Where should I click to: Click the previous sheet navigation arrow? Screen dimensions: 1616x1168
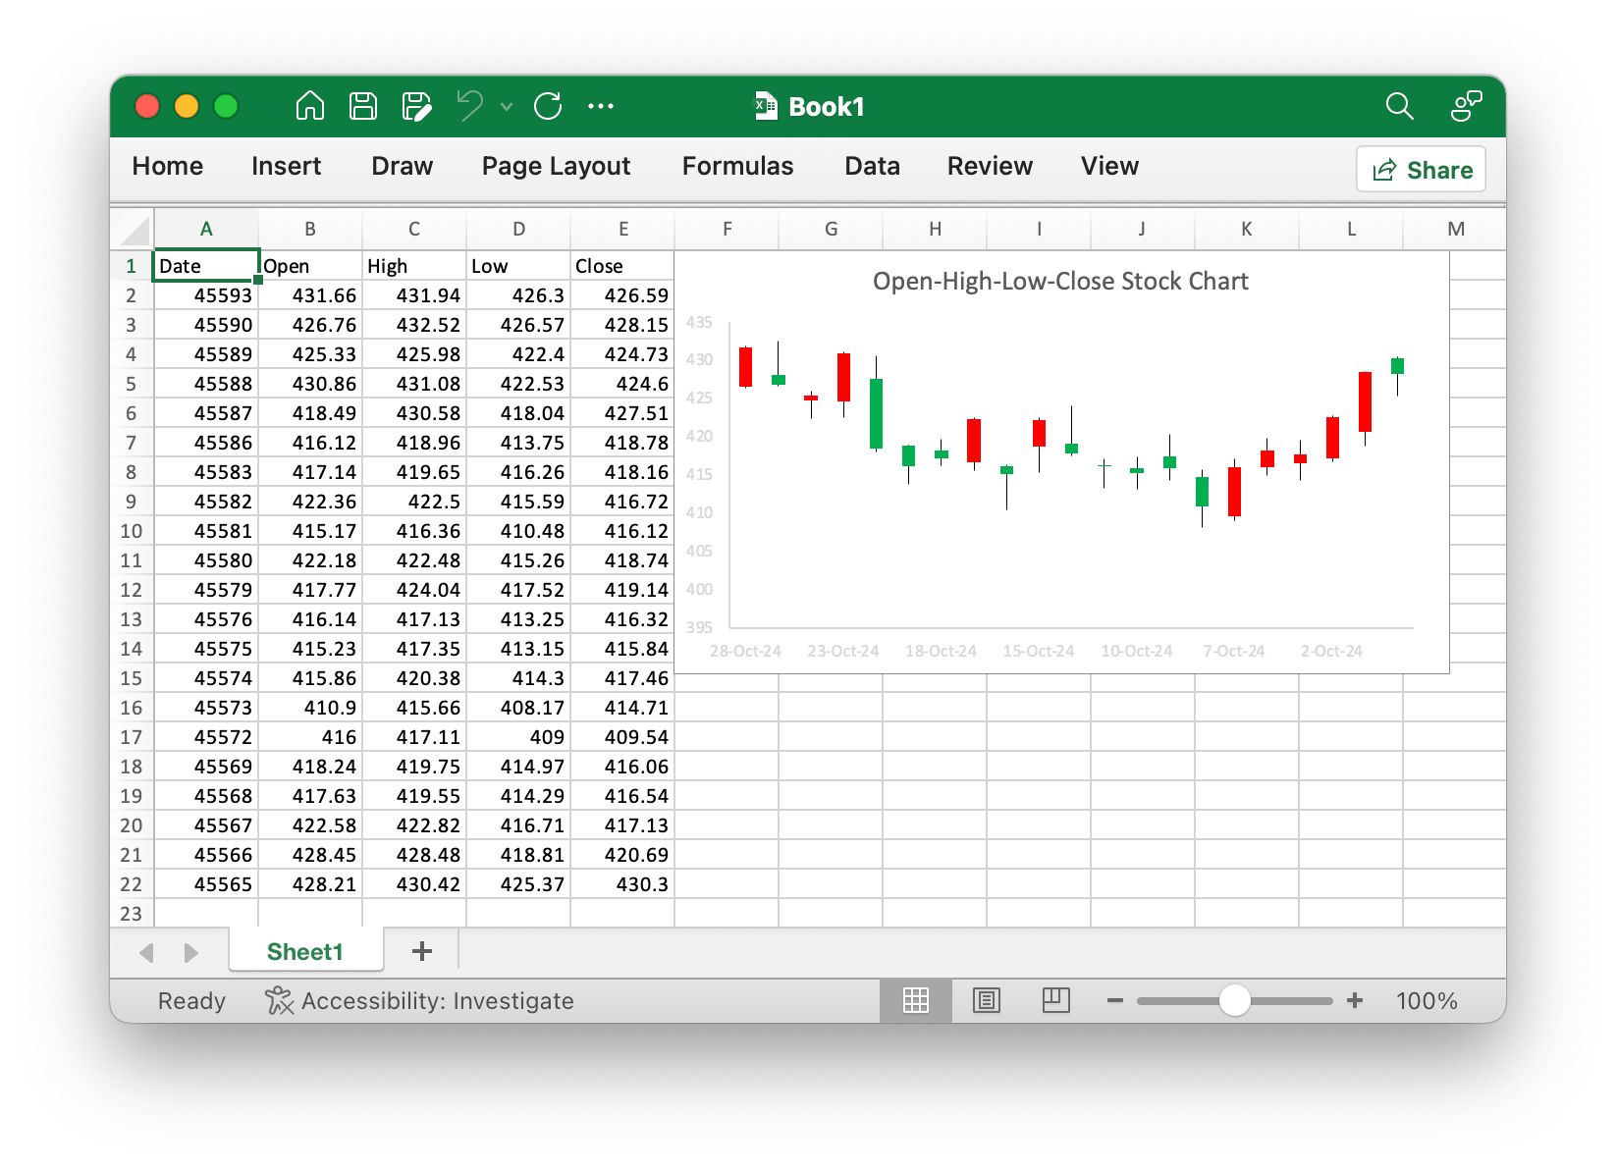147,952
